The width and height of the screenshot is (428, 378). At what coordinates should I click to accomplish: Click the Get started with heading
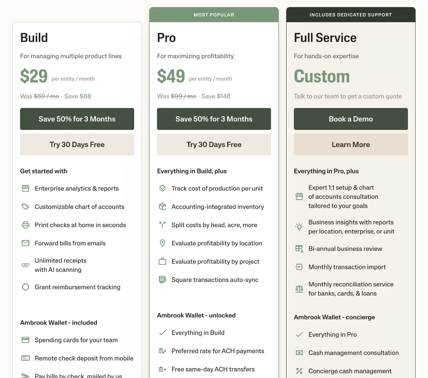coord(44,171)
